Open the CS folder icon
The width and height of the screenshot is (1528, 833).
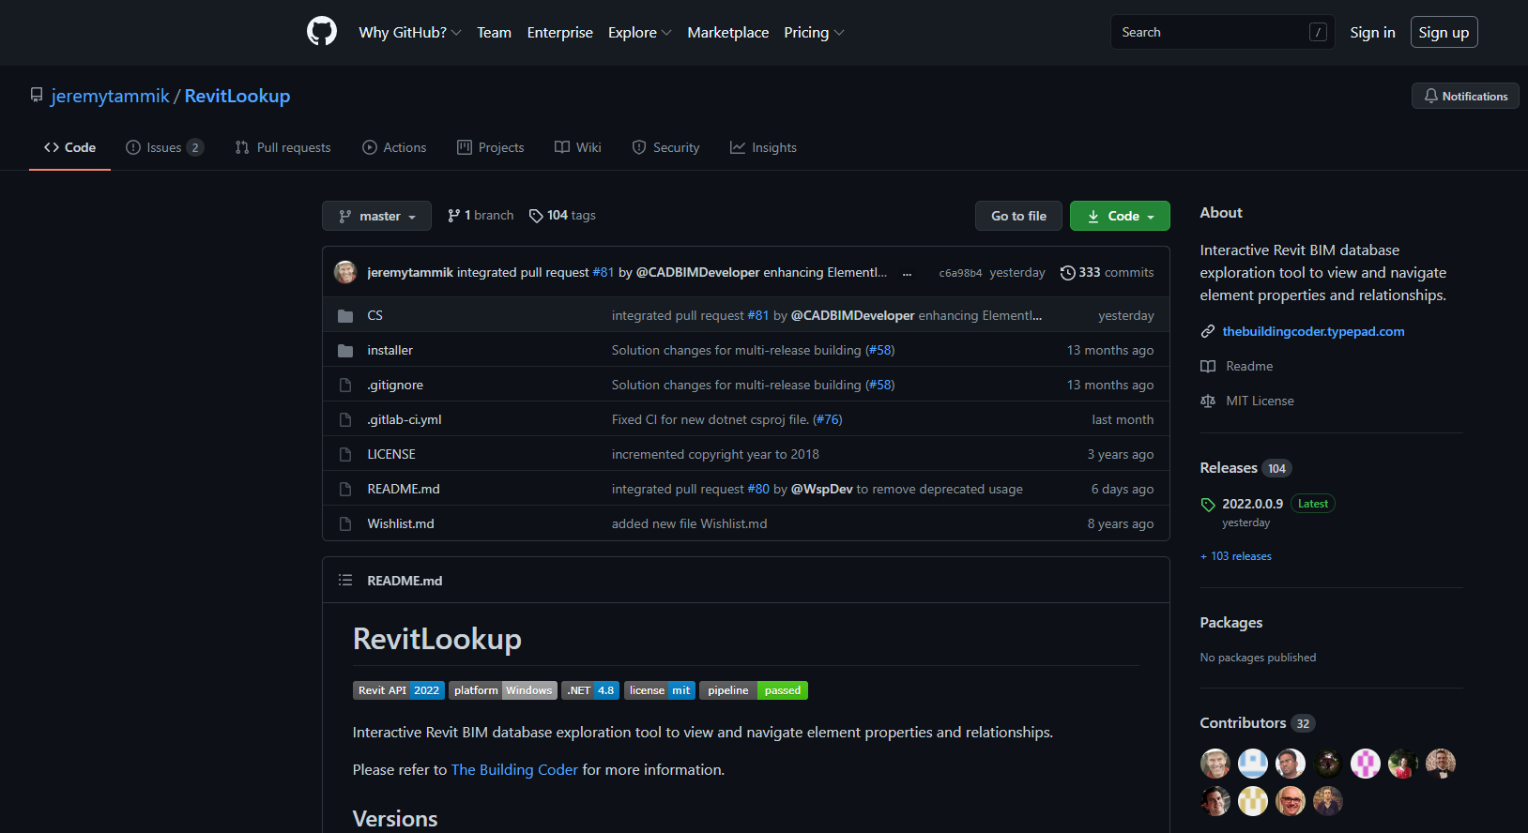(x=345, y=316)
